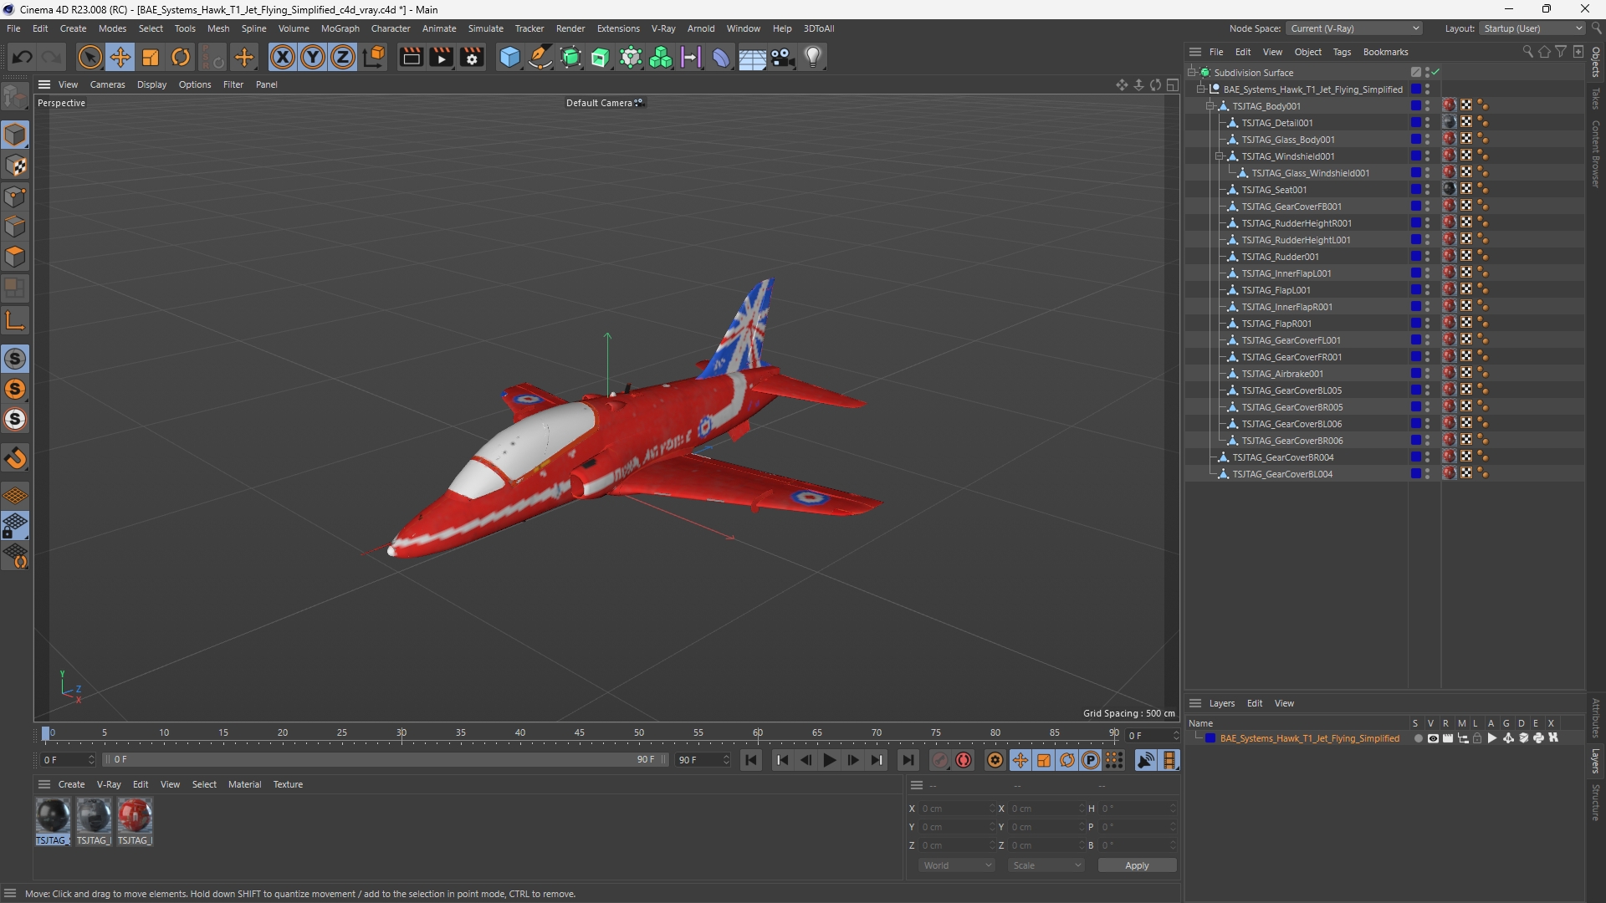
Task: Add a Cube primitive object
Action: pos(509,57)
